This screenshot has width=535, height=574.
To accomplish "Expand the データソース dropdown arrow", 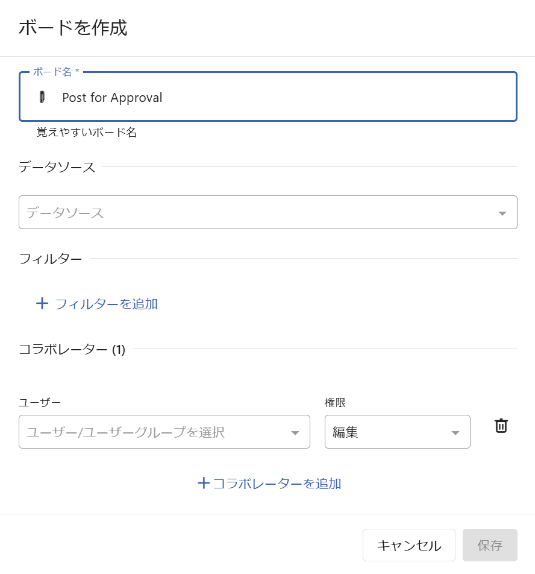I will (502, 213).
